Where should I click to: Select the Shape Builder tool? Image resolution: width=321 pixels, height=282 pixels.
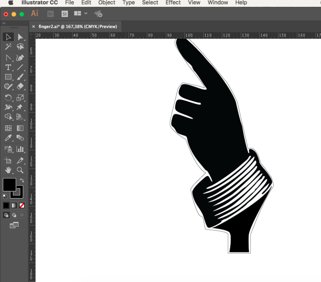[8, 117]
